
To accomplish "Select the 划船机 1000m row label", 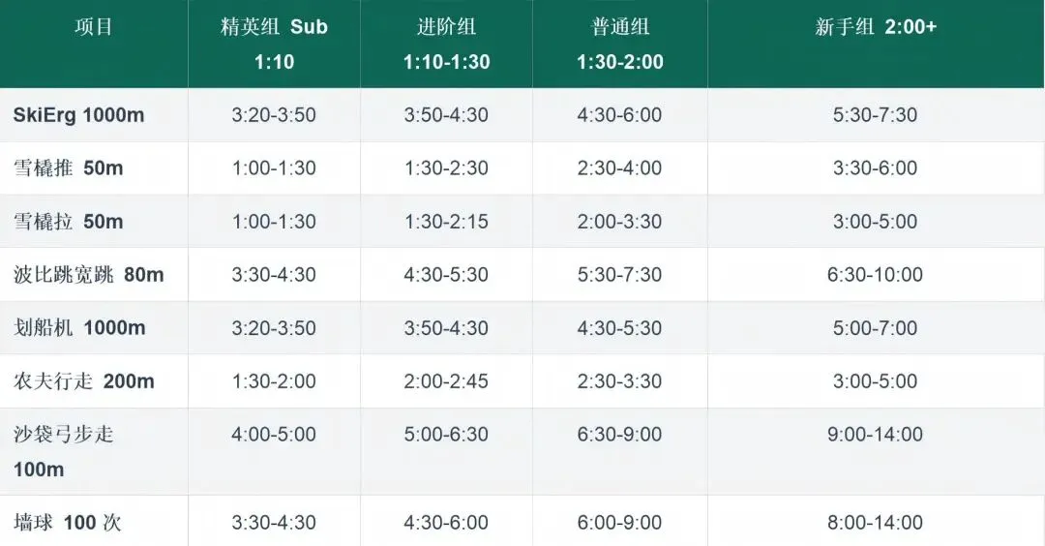I will [x=79, y=328].
